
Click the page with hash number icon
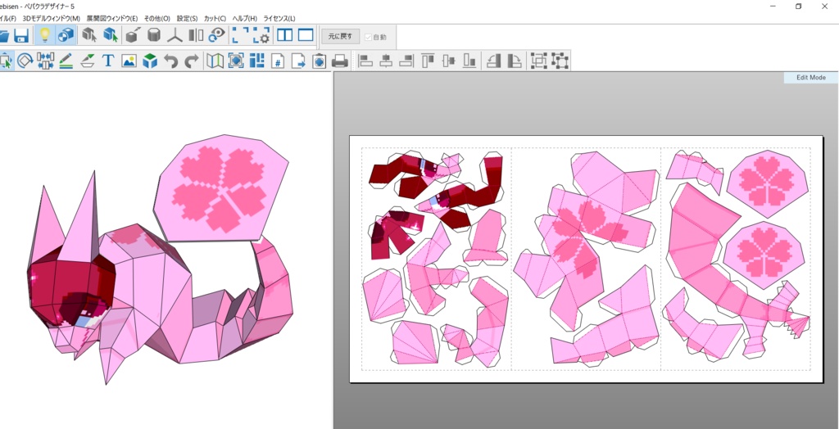(278, 61)
